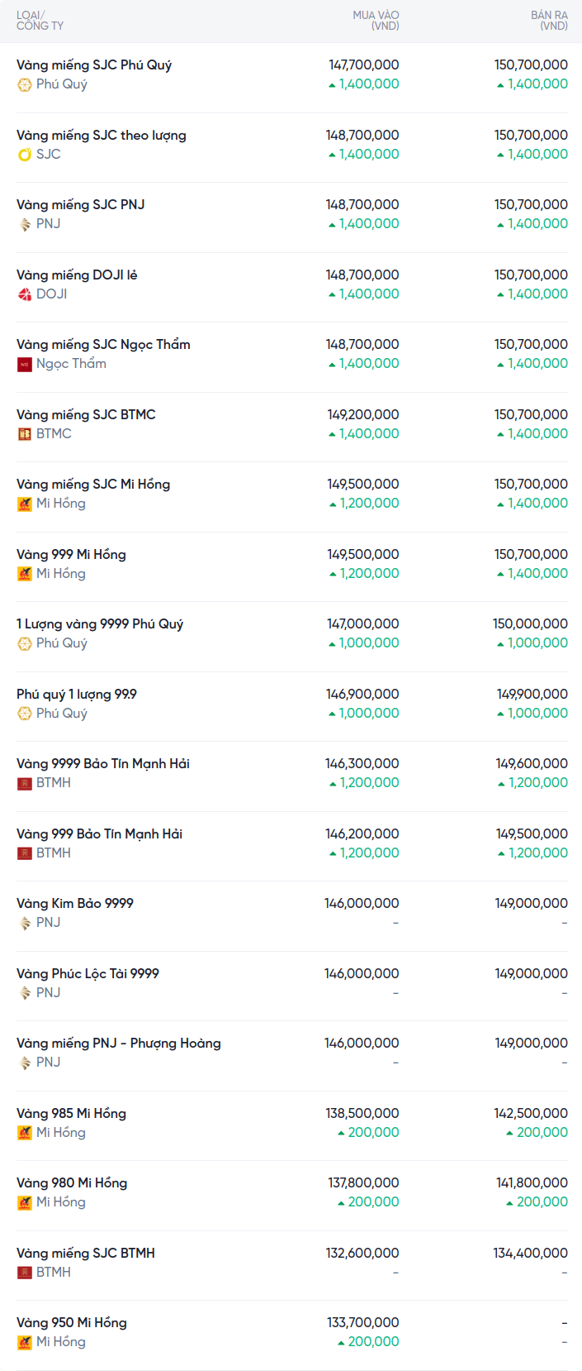Viewport: 582px width, 1371px height.
Task: Click the Mua Vào column header
Action: click(376, 21)
